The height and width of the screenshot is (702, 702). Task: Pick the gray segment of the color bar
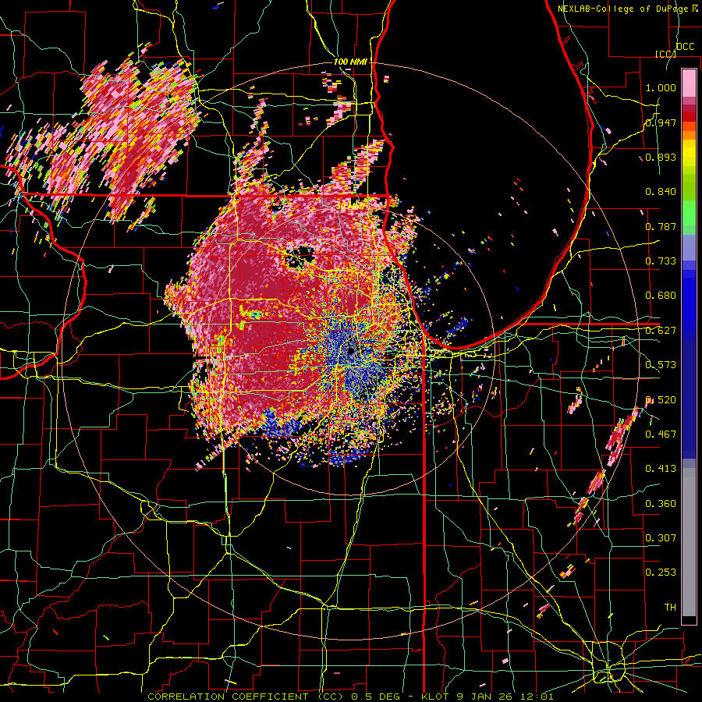(689, 542)
